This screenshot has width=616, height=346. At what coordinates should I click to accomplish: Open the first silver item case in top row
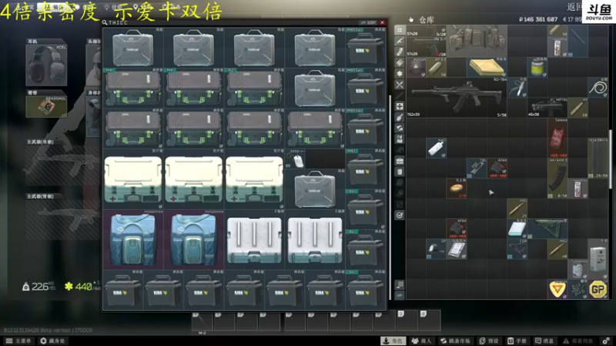click(x=133, y=48)
